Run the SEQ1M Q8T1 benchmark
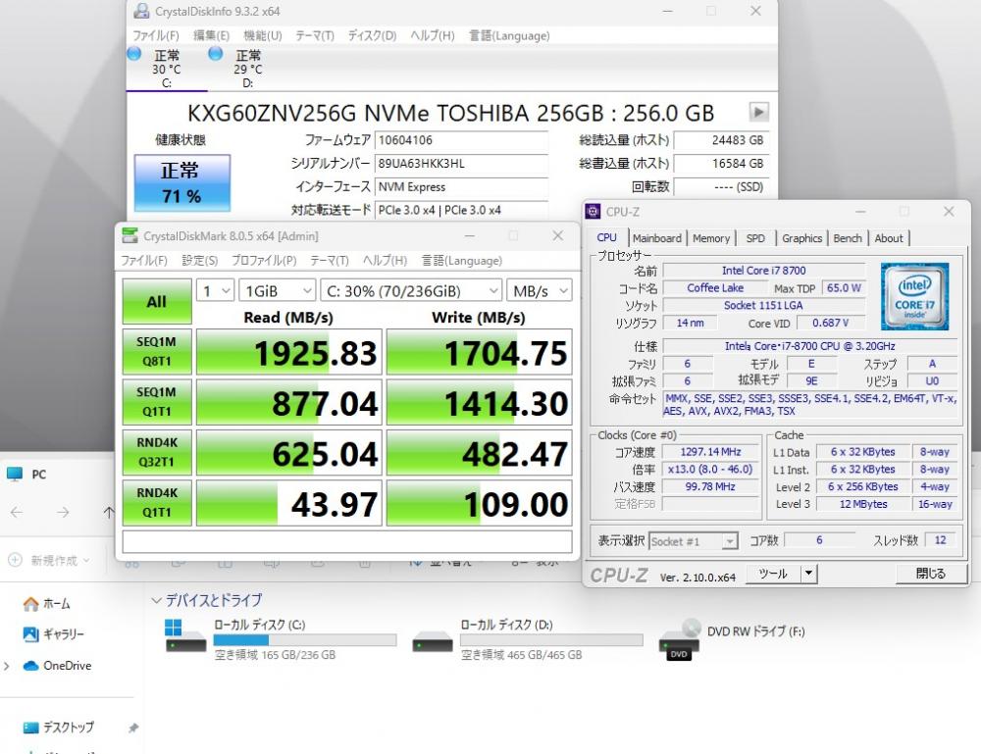Screen dimensions: 981x754 [x=156, y=352]
